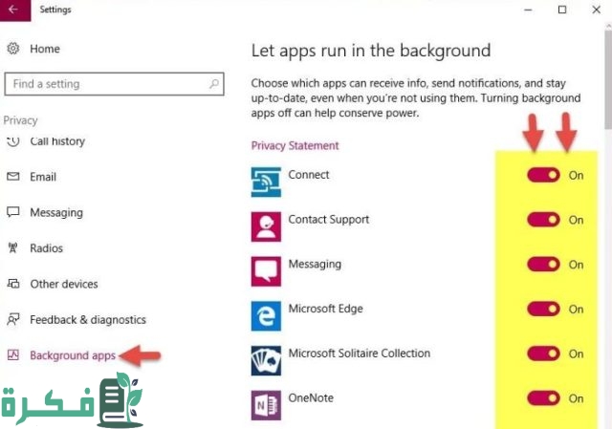This screenshot has width=612, height=429.
Task: Click the Connect app icon
Action: click(266, 182)
